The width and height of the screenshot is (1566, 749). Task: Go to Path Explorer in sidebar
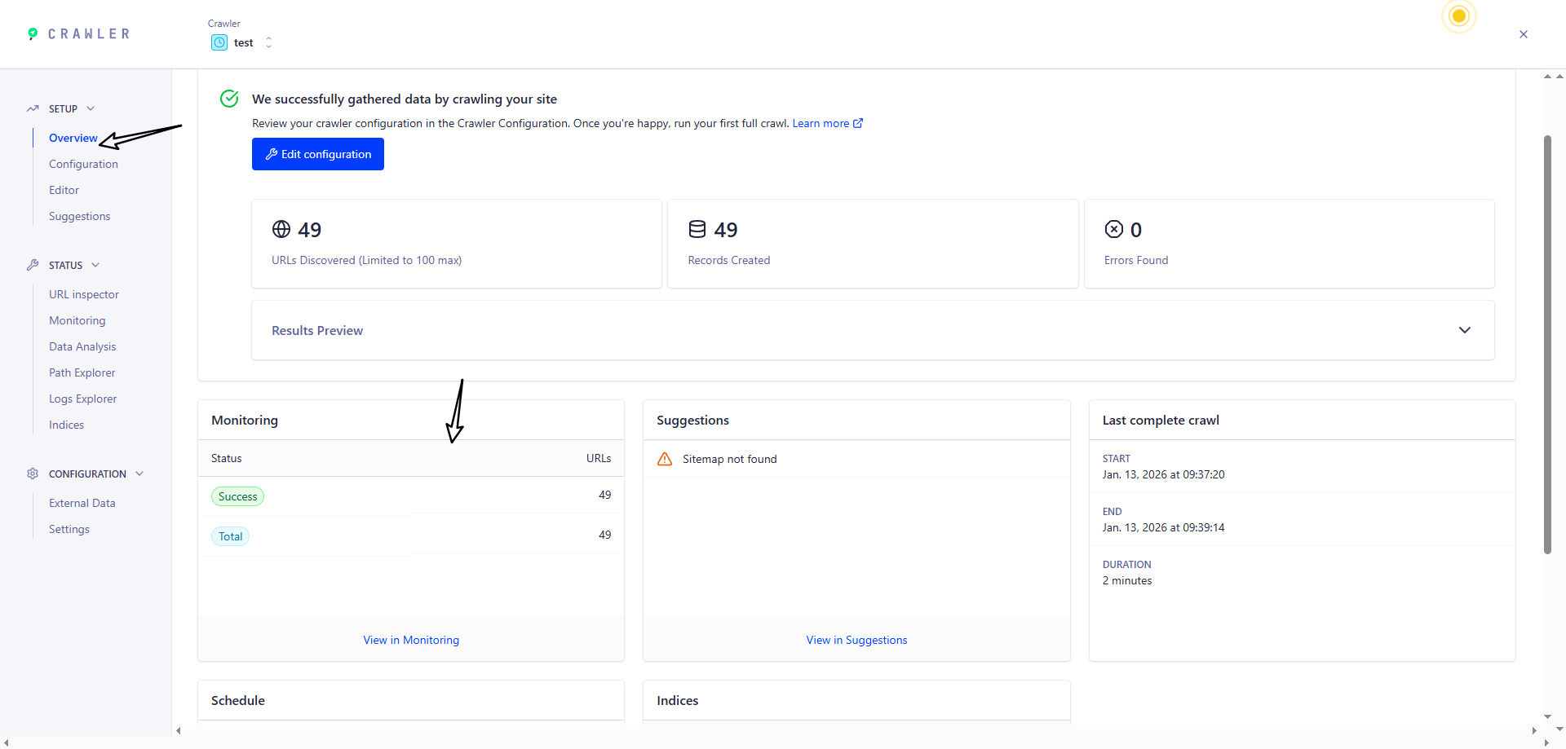[82, 372]
